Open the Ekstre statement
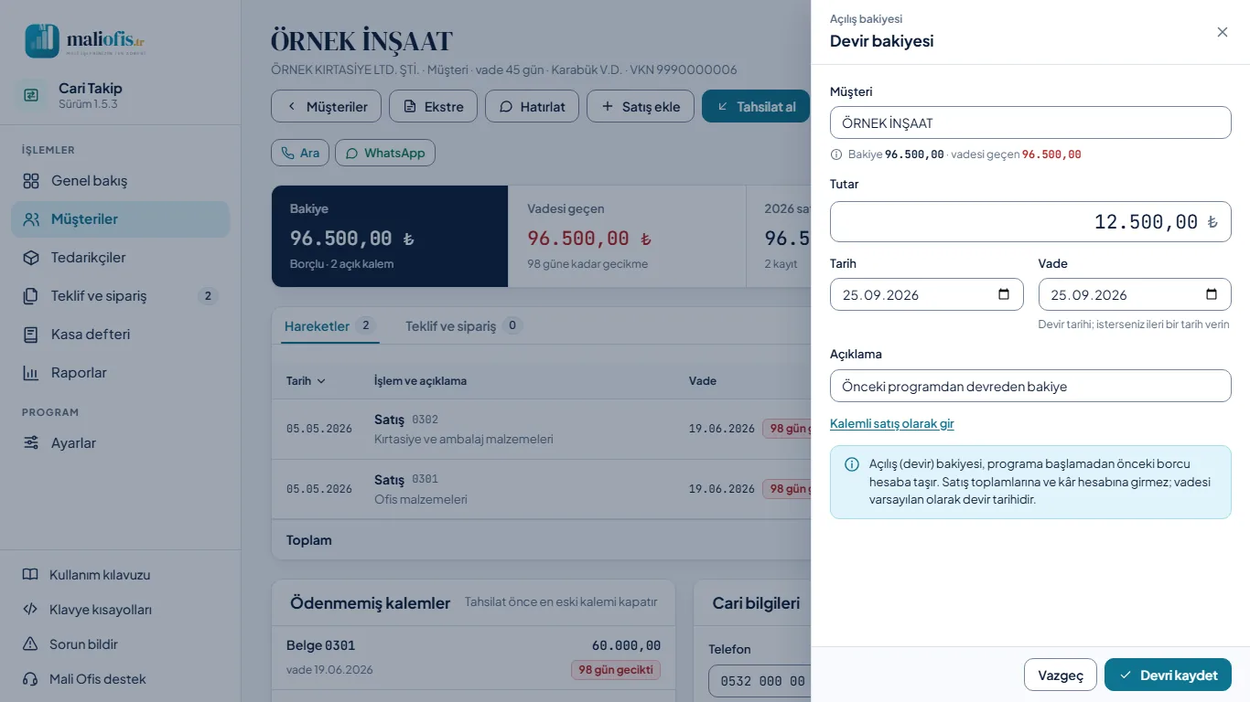 [433, 106]
